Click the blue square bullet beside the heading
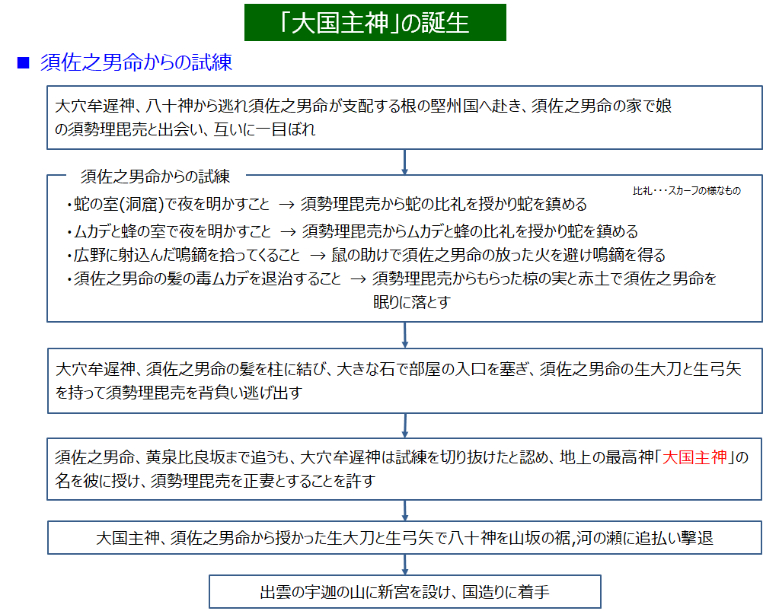Viewport: 763px width, 611px height. [23, 63]
